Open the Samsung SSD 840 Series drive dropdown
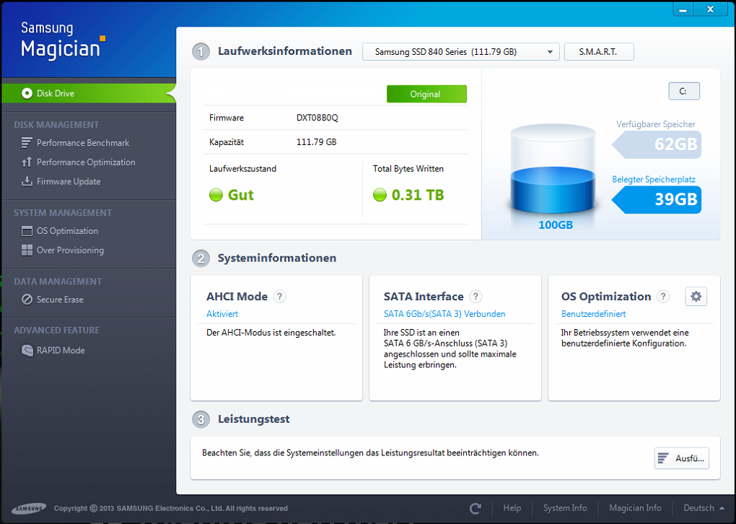Image resolution: width=736 pixels, height=524 pixels. 460,52
